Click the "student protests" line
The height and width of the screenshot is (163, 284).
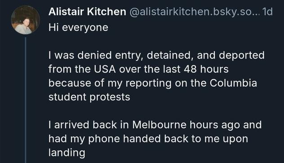pos(89,97)
